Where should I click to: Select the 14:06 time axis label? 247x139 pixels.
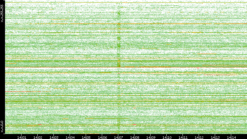click(x=102, y=137)
